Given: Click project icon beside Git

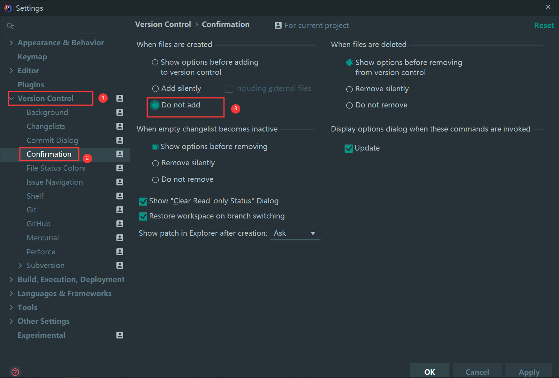Looking at the screenshot, I should (120, 210).
